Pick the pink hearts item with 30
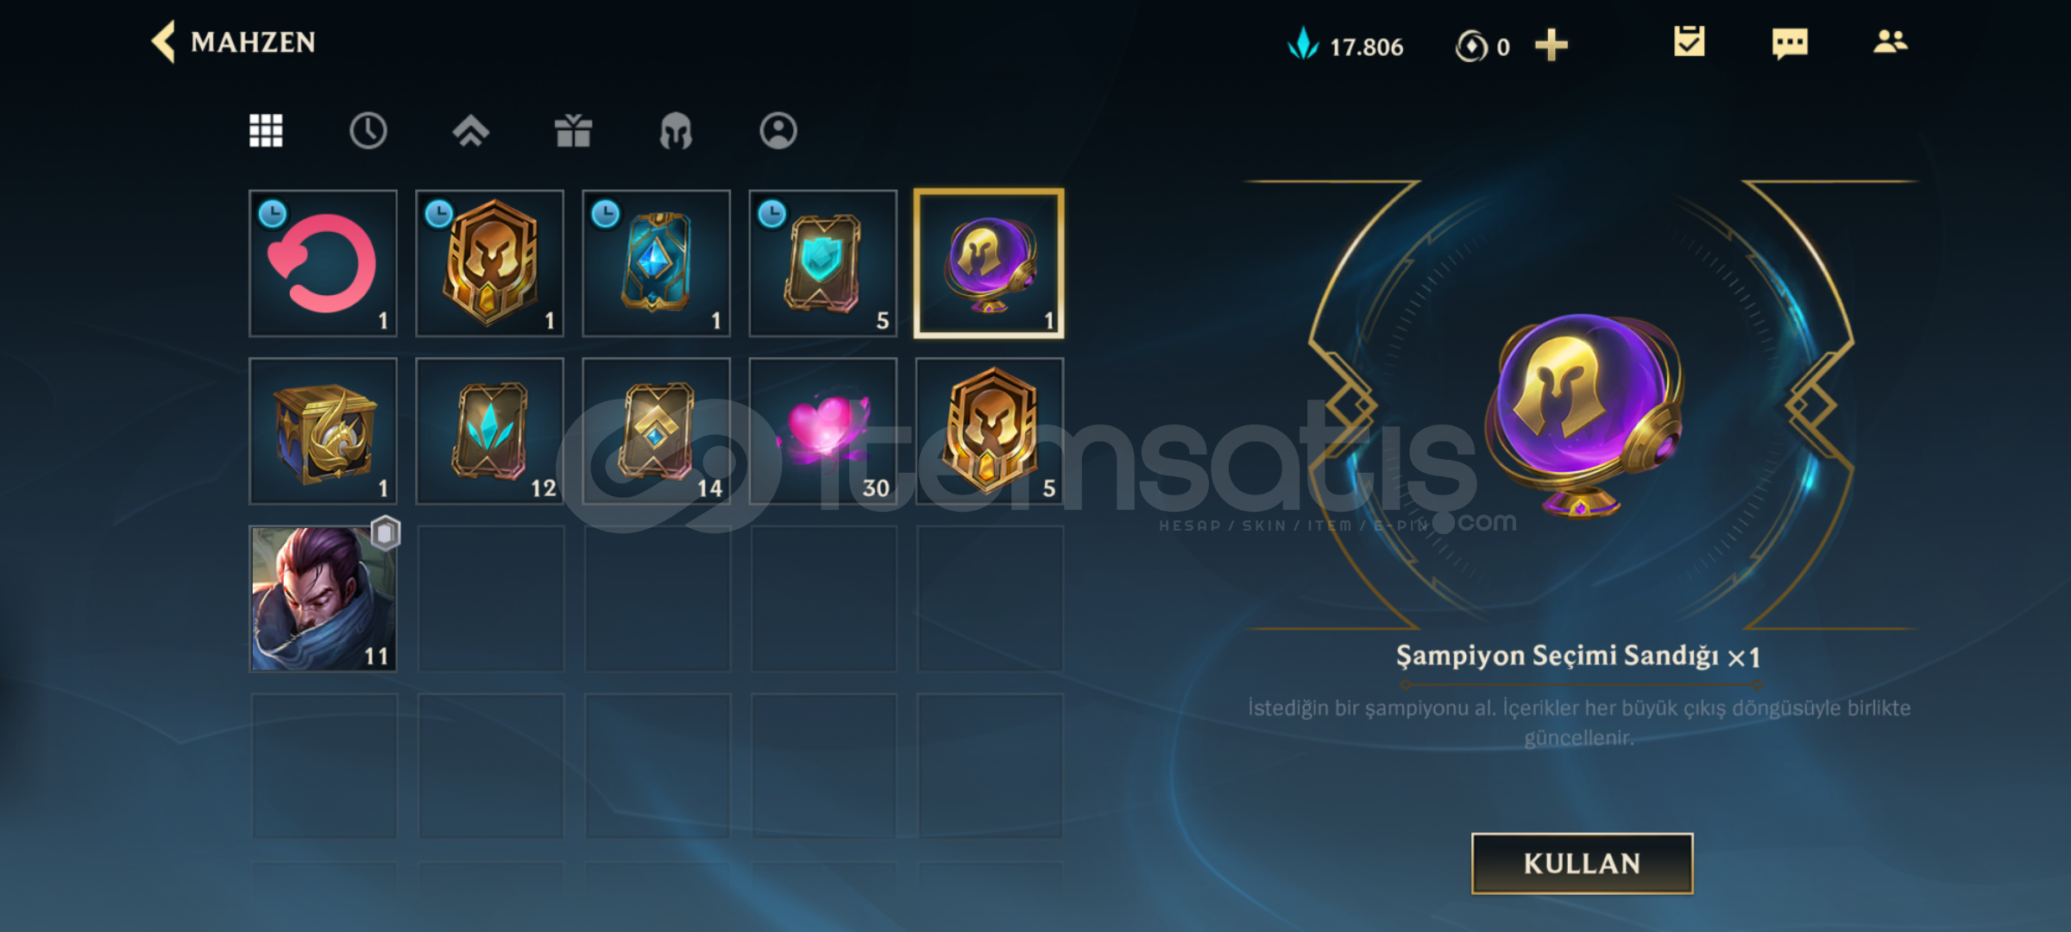2071x932 pixels. point(822,431)
